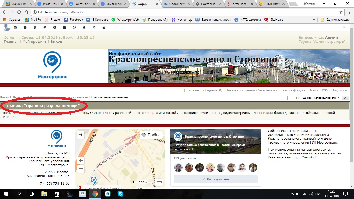Switch to the Mail.Ru browser tab

(18, 4)
